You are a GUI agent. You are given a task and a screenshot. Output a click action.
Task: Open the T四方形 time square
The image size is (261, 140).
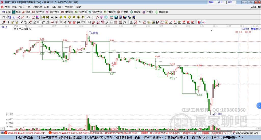pyautogui.click(x=81, y=12)
